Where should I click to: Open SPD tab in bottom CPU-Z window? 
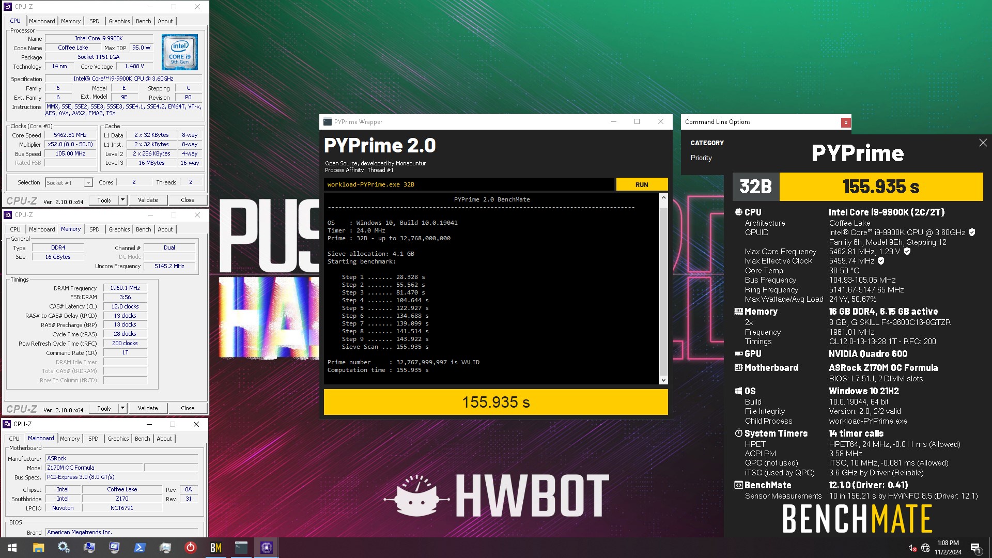(93, 439)
